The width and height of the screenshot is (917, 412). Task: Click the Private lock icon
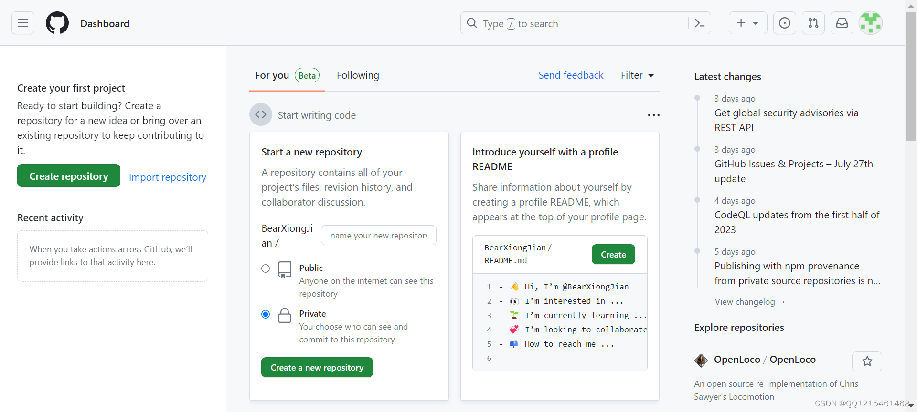point(285,315)
